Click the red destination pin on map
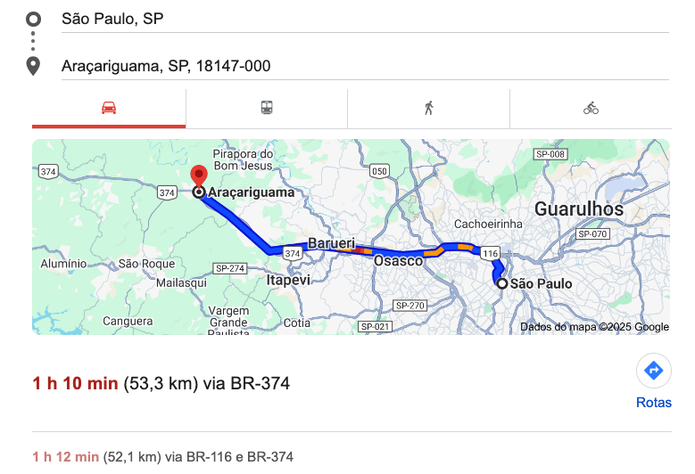The height and width of the screenshot is (474, 695). (198, 176)
